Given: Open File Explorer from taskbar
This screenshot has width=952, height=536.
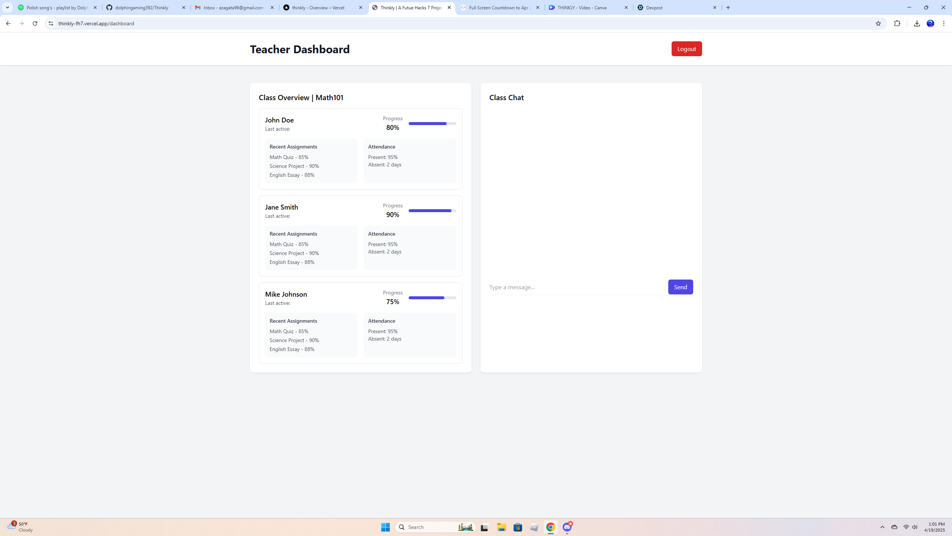Looking at the screenshot, I should 502,527.
